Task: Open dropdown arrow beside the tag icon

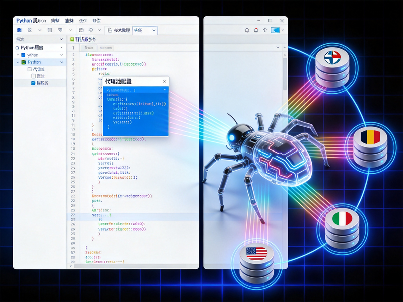Action: click(x=70, y=30)
